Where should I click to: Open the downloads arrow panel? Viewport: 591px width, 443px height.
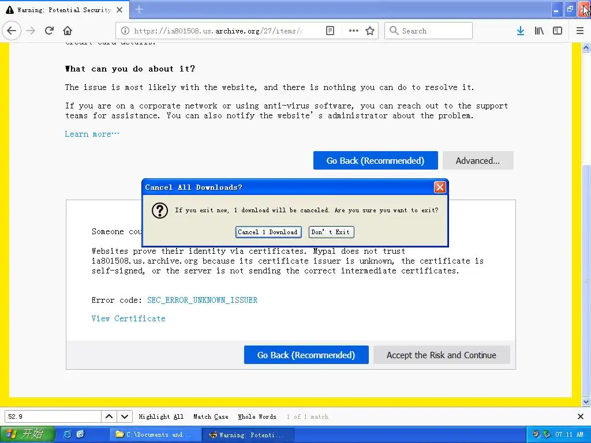(x=521, y=31)
